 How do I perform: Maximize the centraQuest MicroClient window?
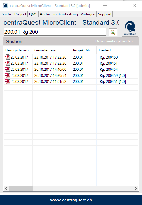tap(120, 5)
